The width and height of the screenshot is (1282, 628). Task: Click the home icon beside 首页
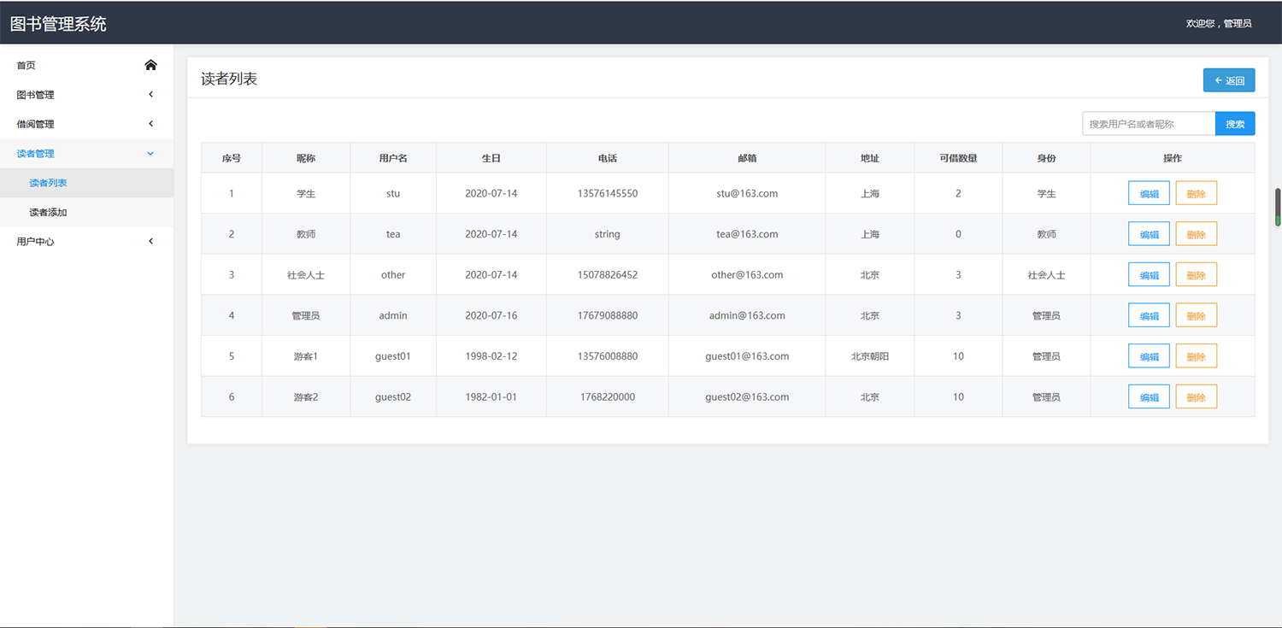(151, 65)
